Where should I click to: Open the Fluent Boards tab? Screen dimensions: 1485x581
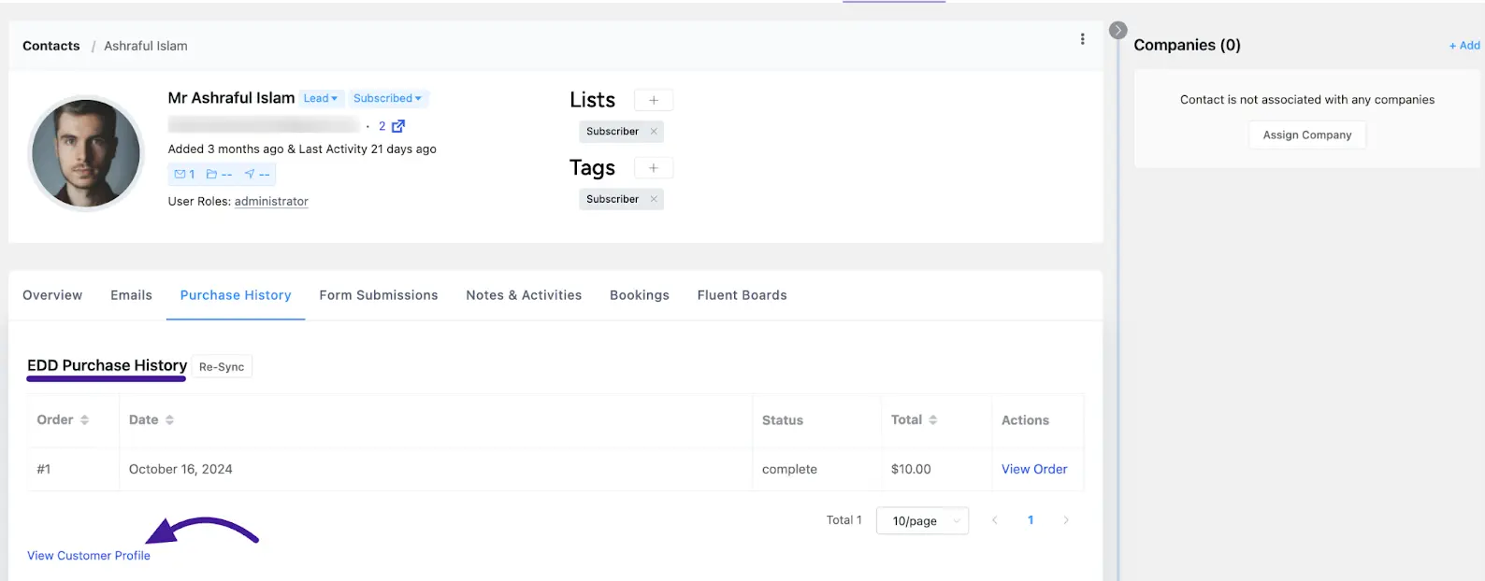(x=742, y=295)
